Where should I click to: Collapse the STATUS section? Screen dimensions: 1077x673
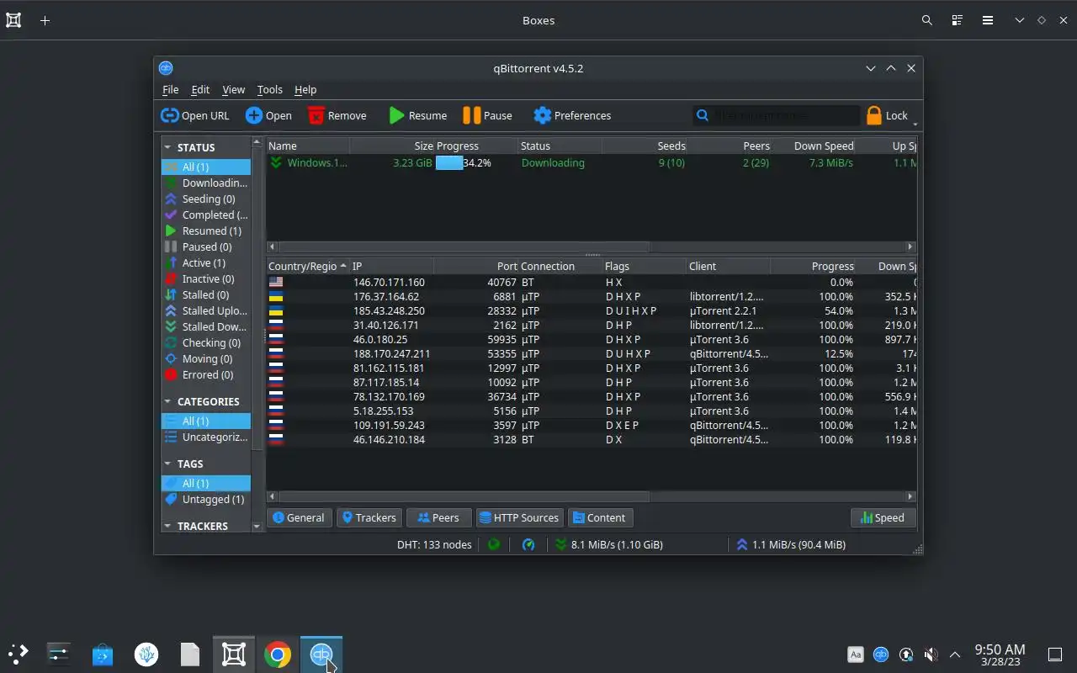[167, 147]
